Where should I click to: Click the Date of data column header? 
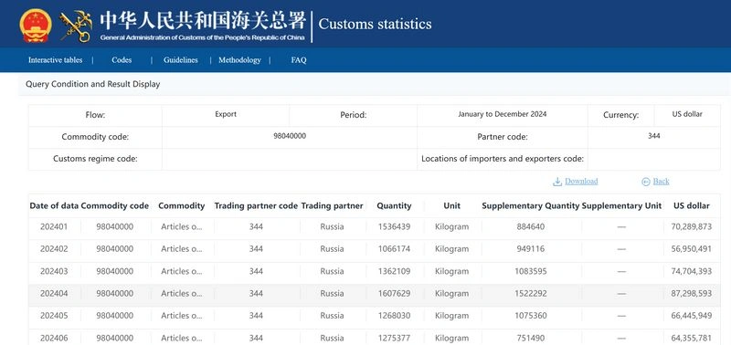point(54,205)
